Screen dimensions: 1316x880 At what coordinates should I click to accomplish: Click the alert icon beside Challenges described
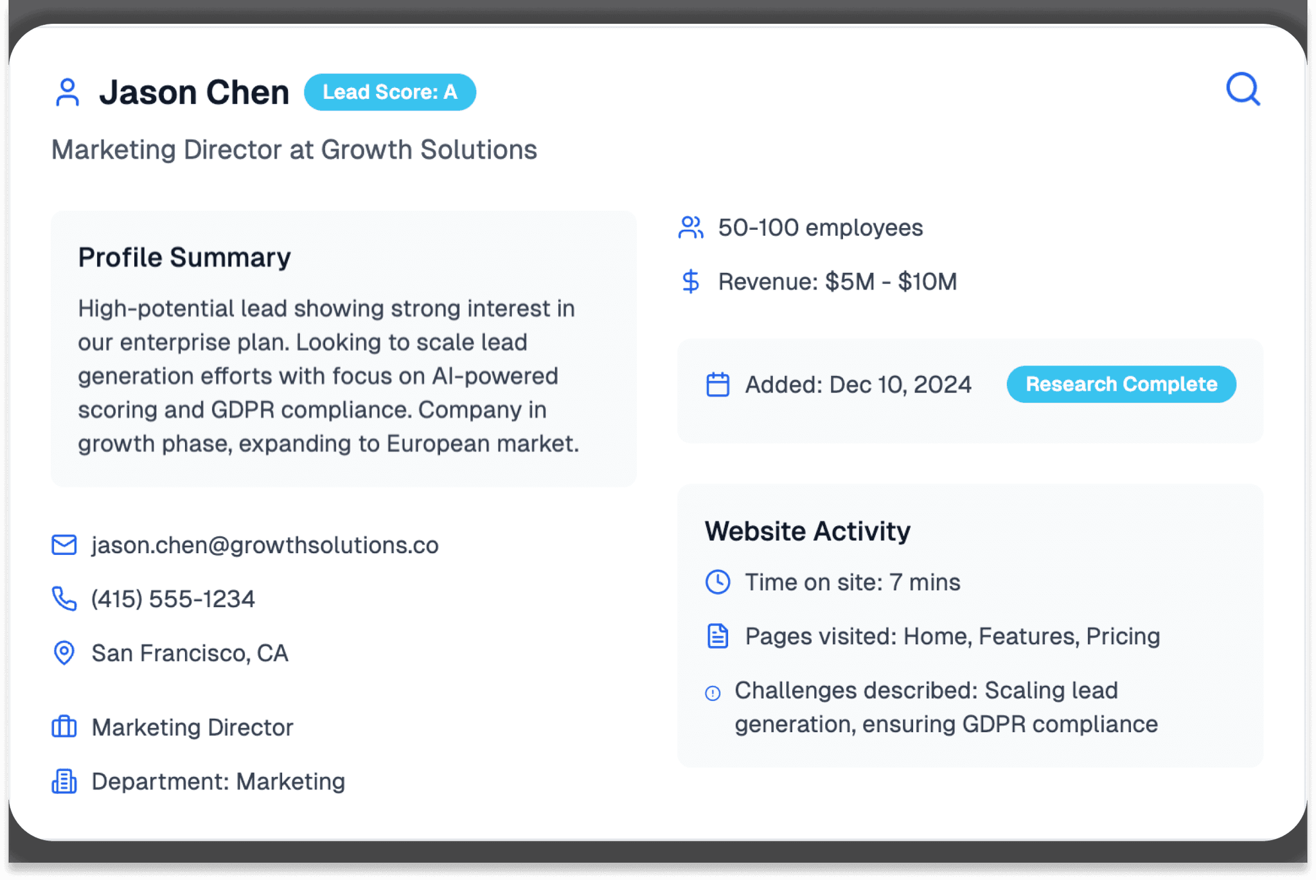coord(713,693)
